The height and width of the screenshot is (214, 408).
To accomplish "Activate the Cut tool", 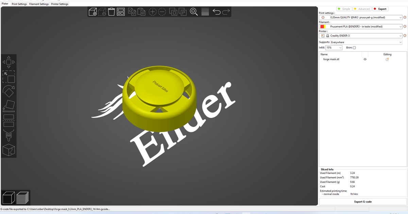I will click(x=8, y=120).
